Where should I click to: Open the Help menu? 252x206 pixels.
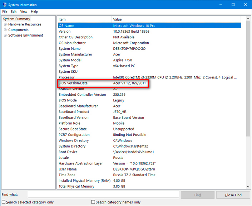(34, 11)
